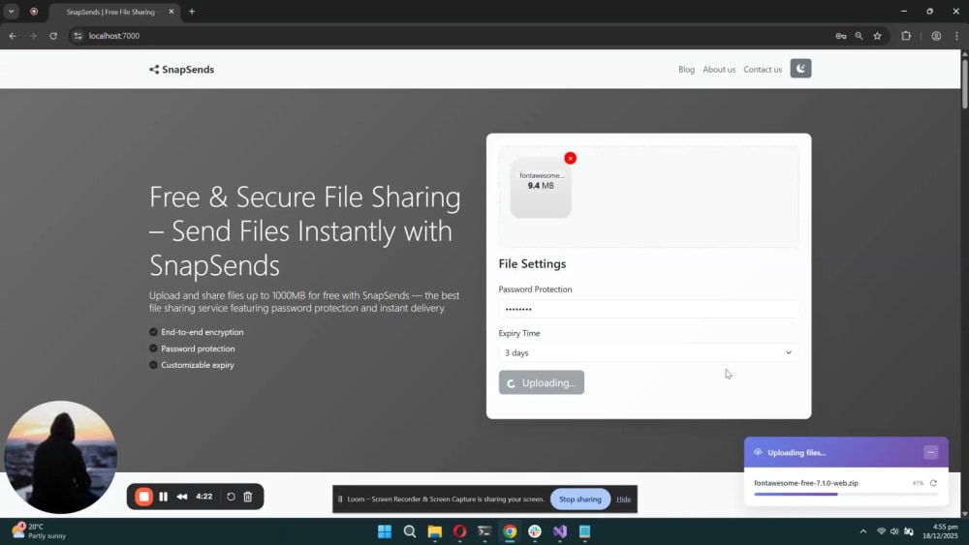The width and height of the screenshot is (969, 545).
Task: Toggle dark mode with the moon button
Action: pos(800,69)
